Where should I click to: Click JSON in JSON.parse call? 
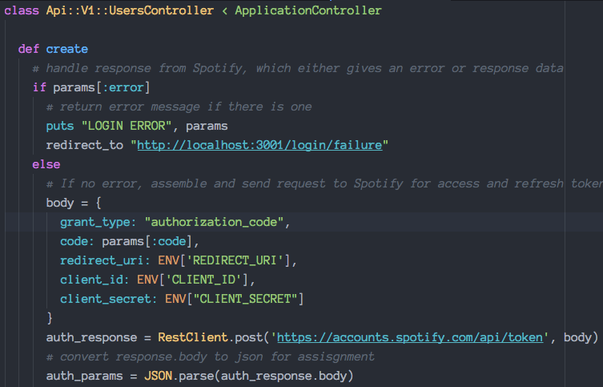coord(158,377)
